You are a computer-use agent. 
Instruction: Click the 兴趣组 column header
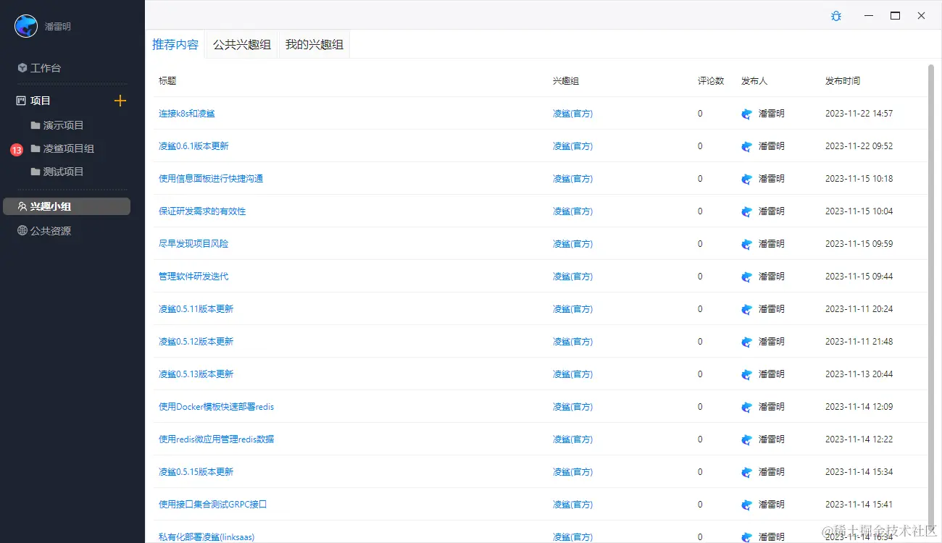(x=566, y=81)
